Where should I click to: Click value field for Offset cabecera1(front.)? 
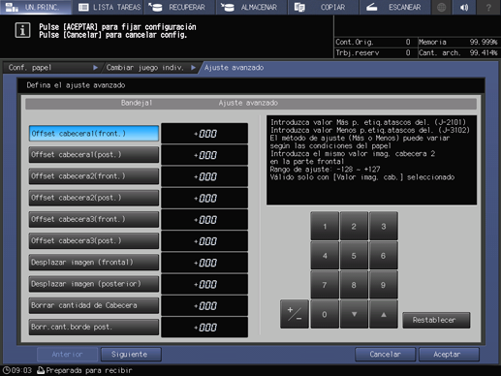pos(204,134)
